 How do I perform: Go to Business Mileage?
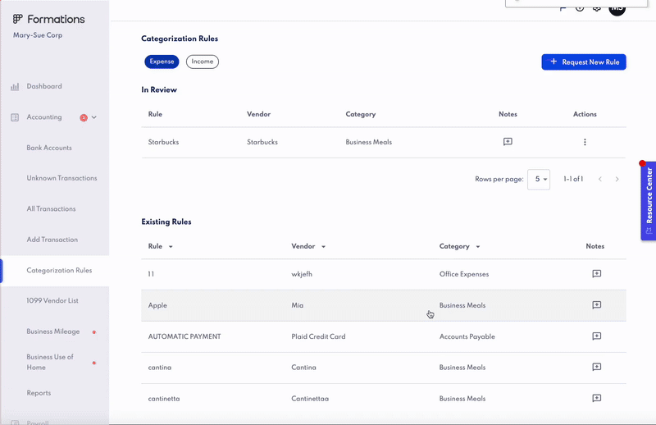(53, 331)
